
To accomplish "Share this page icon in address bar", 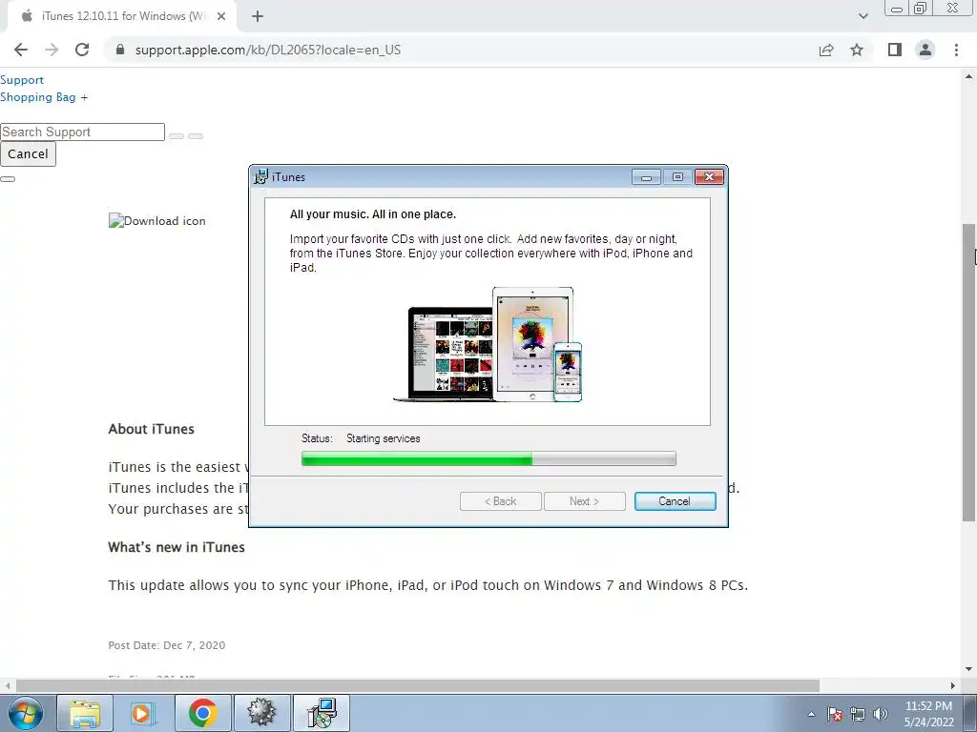I will tap(826, 50).
